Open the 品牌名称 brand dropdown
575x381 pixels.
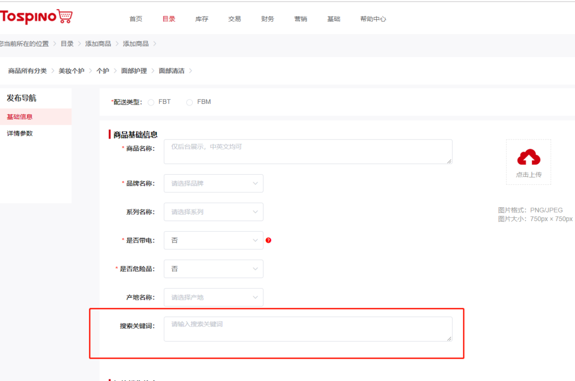(213, 183)
